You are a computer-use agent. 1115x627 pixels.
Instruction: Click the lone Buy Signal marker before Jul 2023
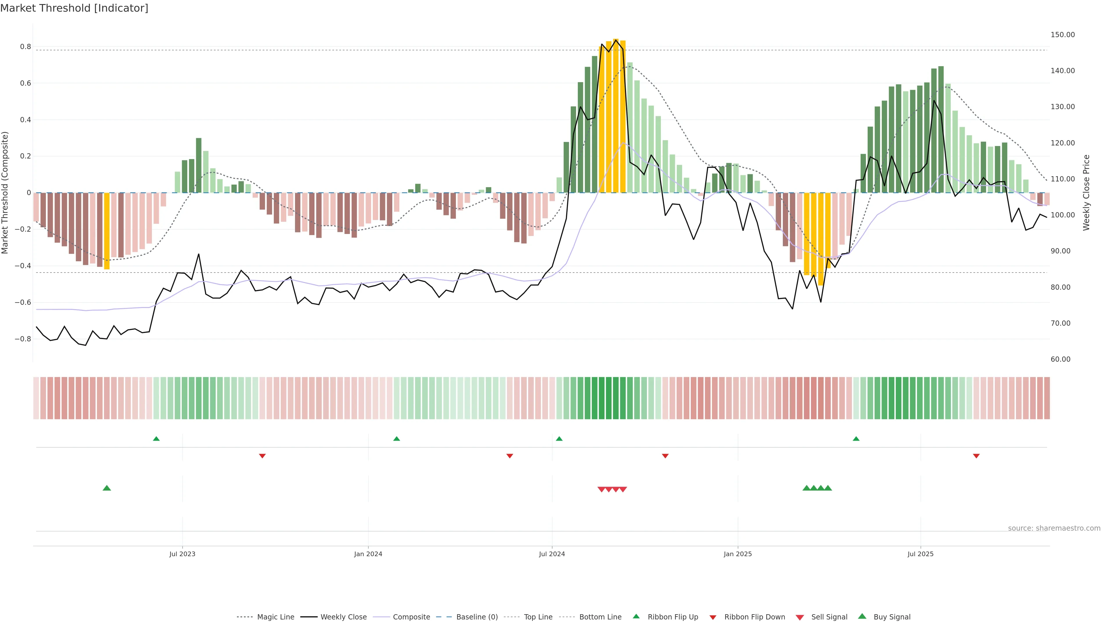point(107,488)
